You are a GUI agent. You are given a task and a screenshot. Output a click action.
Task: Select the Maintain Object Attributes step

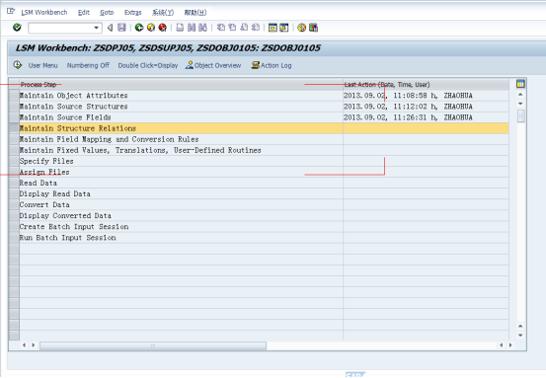coord(181,96)
